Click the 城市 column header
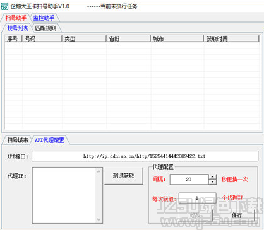The width and height of the screenshot is (264, 230). point(177,38)
